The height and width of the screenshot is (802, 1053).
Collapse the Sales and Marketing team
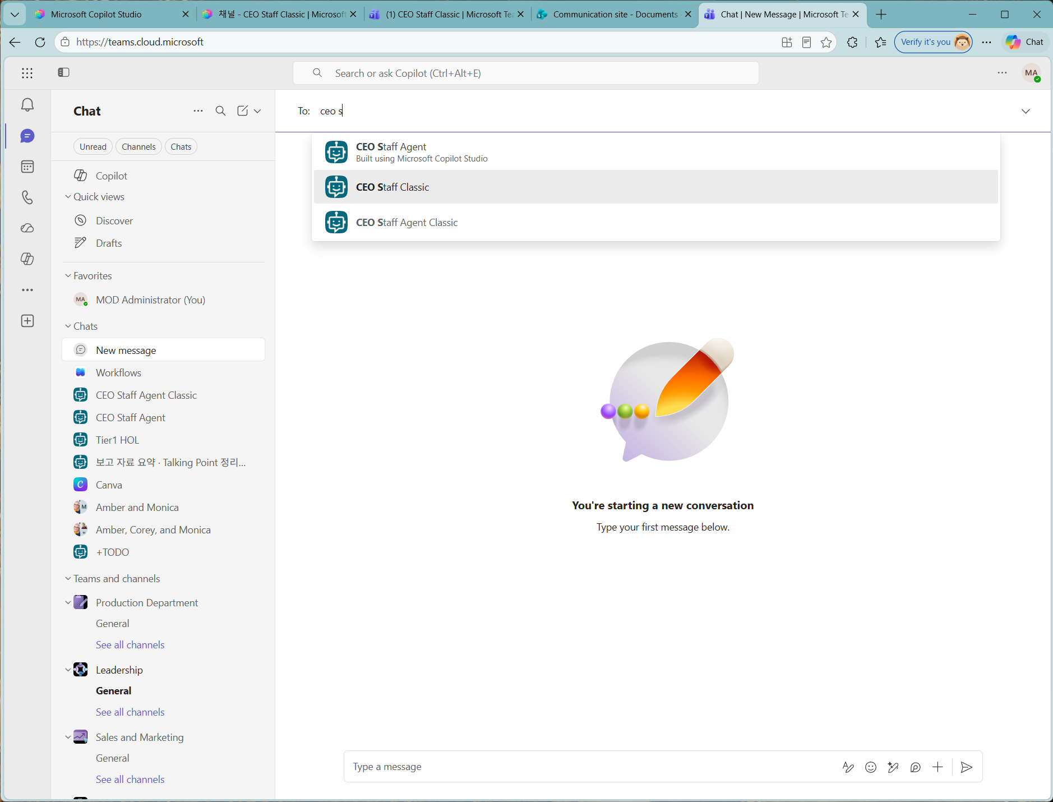tap(68, 738)
